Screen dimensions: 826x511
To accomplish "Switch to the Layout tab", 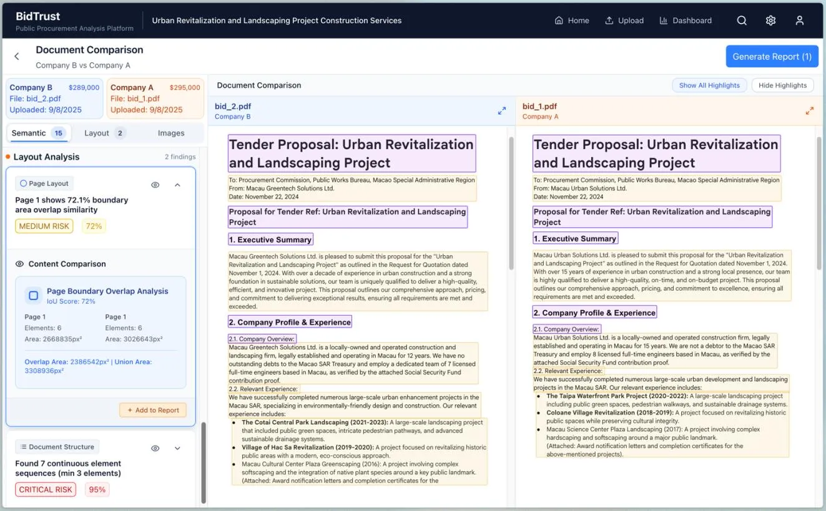I will (105, 133).
